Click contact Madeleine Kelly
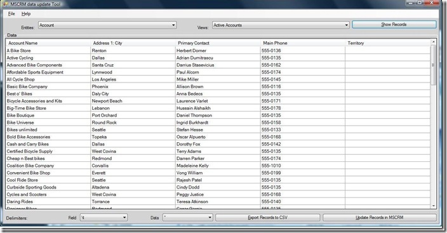 [218, 166]
